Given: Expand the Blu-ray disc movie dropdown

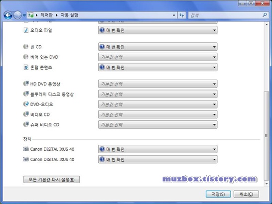Looking at the screenshot, I should (x=158, y=94).
